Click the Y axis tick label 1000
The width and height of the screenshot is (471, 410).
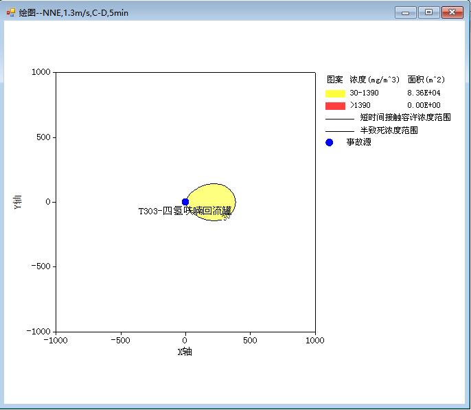41,72
